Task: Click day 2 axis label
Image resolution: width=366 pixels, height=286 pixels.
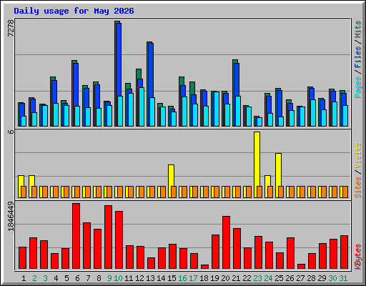Action: [34, 278]
